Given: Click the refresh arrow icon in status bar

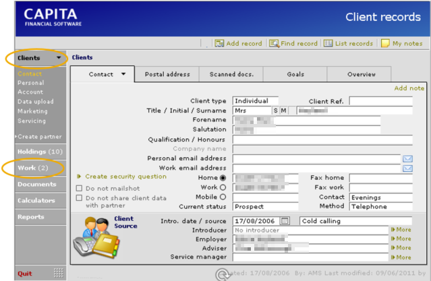Looking at the screenshot, I should coord(222,275).
